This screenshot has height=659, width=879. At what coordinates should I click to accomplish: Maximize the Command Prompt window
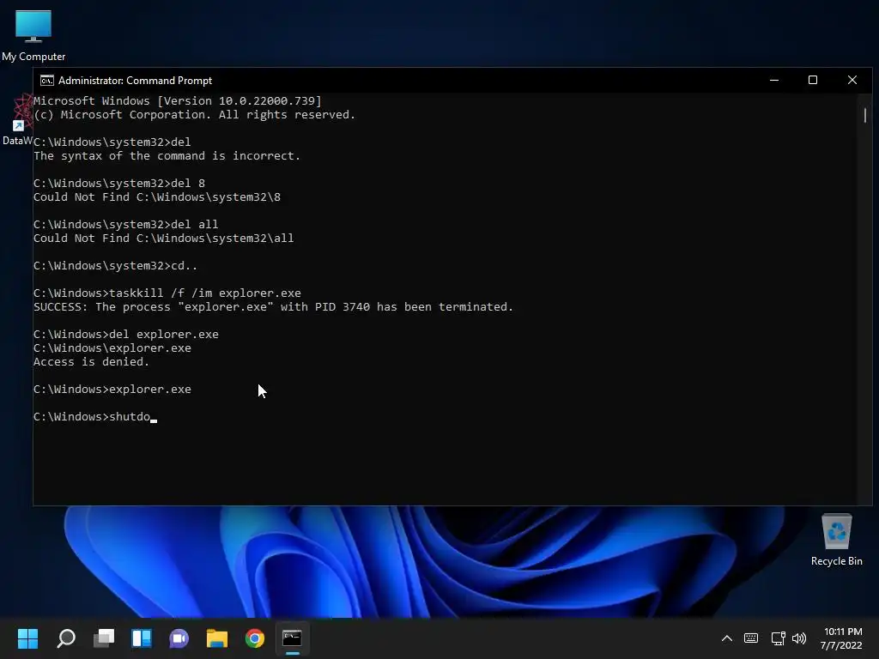tap(812, 80)
